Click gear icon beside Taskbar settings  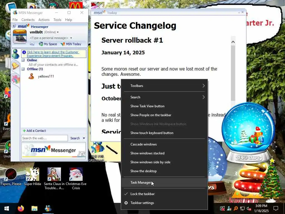(x=126, y=203)
